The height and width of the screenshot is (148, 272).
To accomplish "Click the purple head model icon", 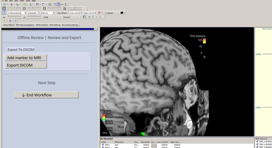I will [11, 4].
